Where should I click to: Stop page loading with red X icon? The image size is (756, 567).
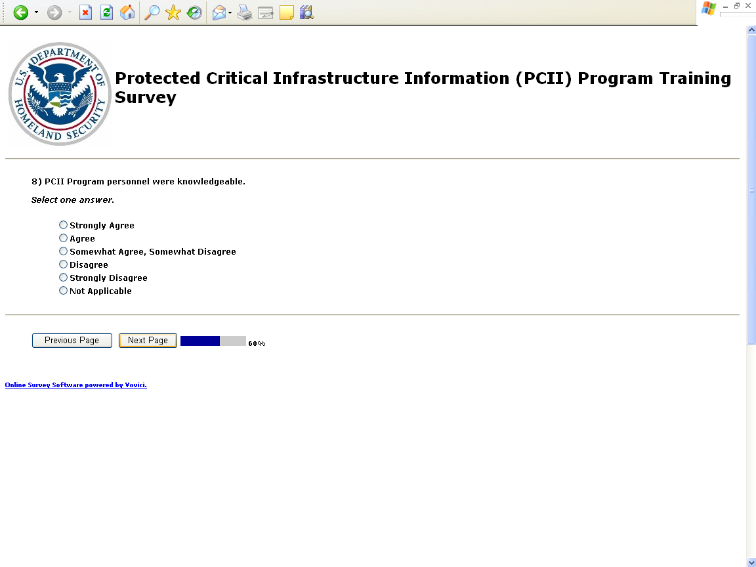[x=85, y=12]
